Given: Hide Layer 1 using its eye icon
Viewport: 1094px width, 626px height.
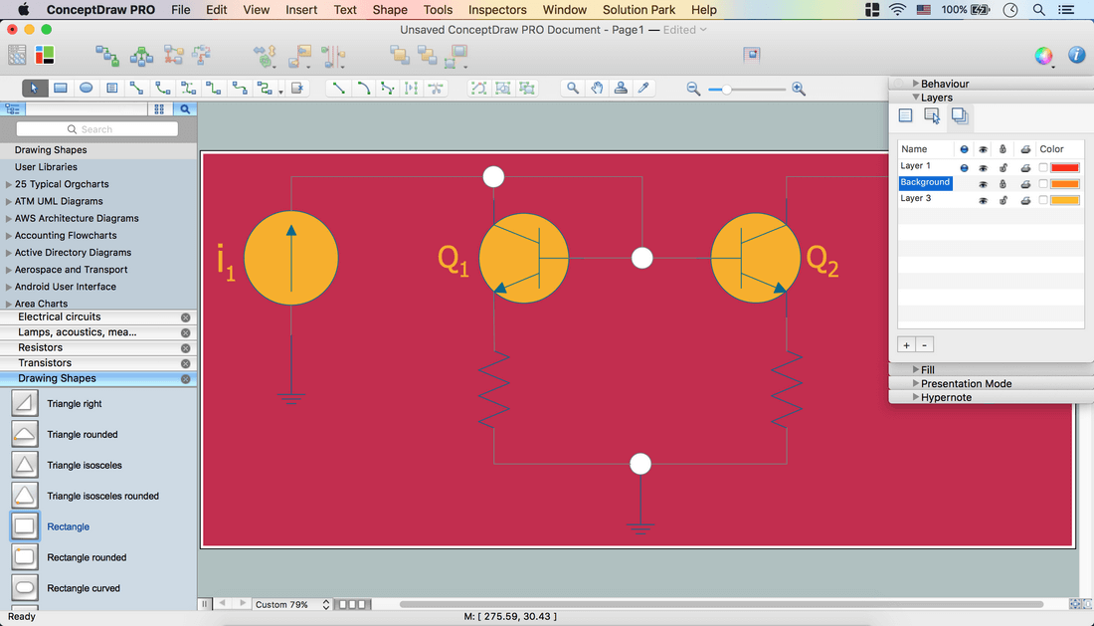Looking at the screenshot, I should tap(983, 167).
